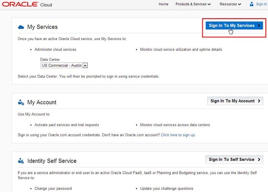This screenshot has width=268, height=192.
Task: Click the Sign In link in header
Action: tap(261, 4)
